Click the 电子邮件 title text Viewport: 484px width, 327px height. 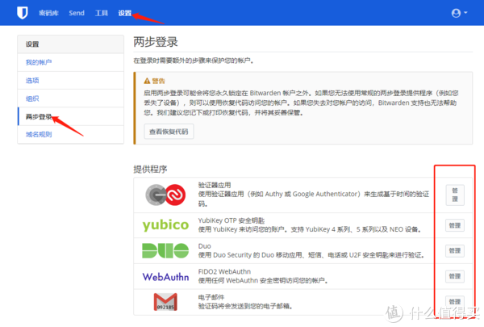click(211, 297)
